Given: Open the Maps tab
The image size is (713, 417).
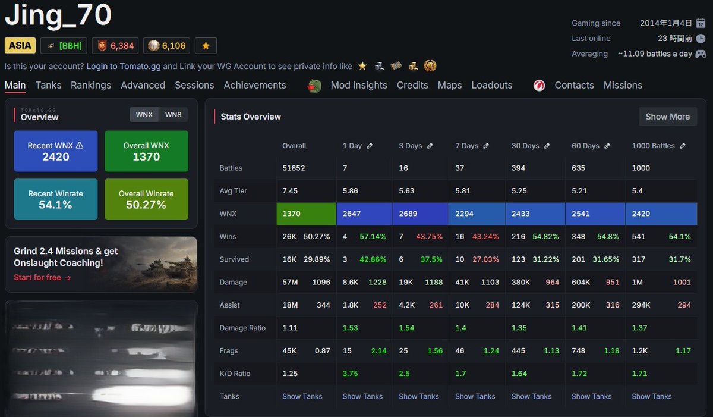Looking at the screenshot, I should 450,85.
